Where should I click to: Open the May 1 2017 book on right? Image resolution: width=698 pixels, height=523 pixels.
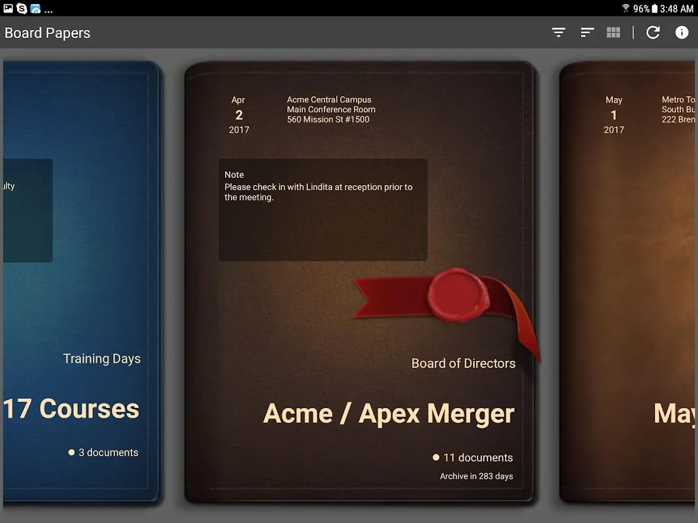coord(627,283)
